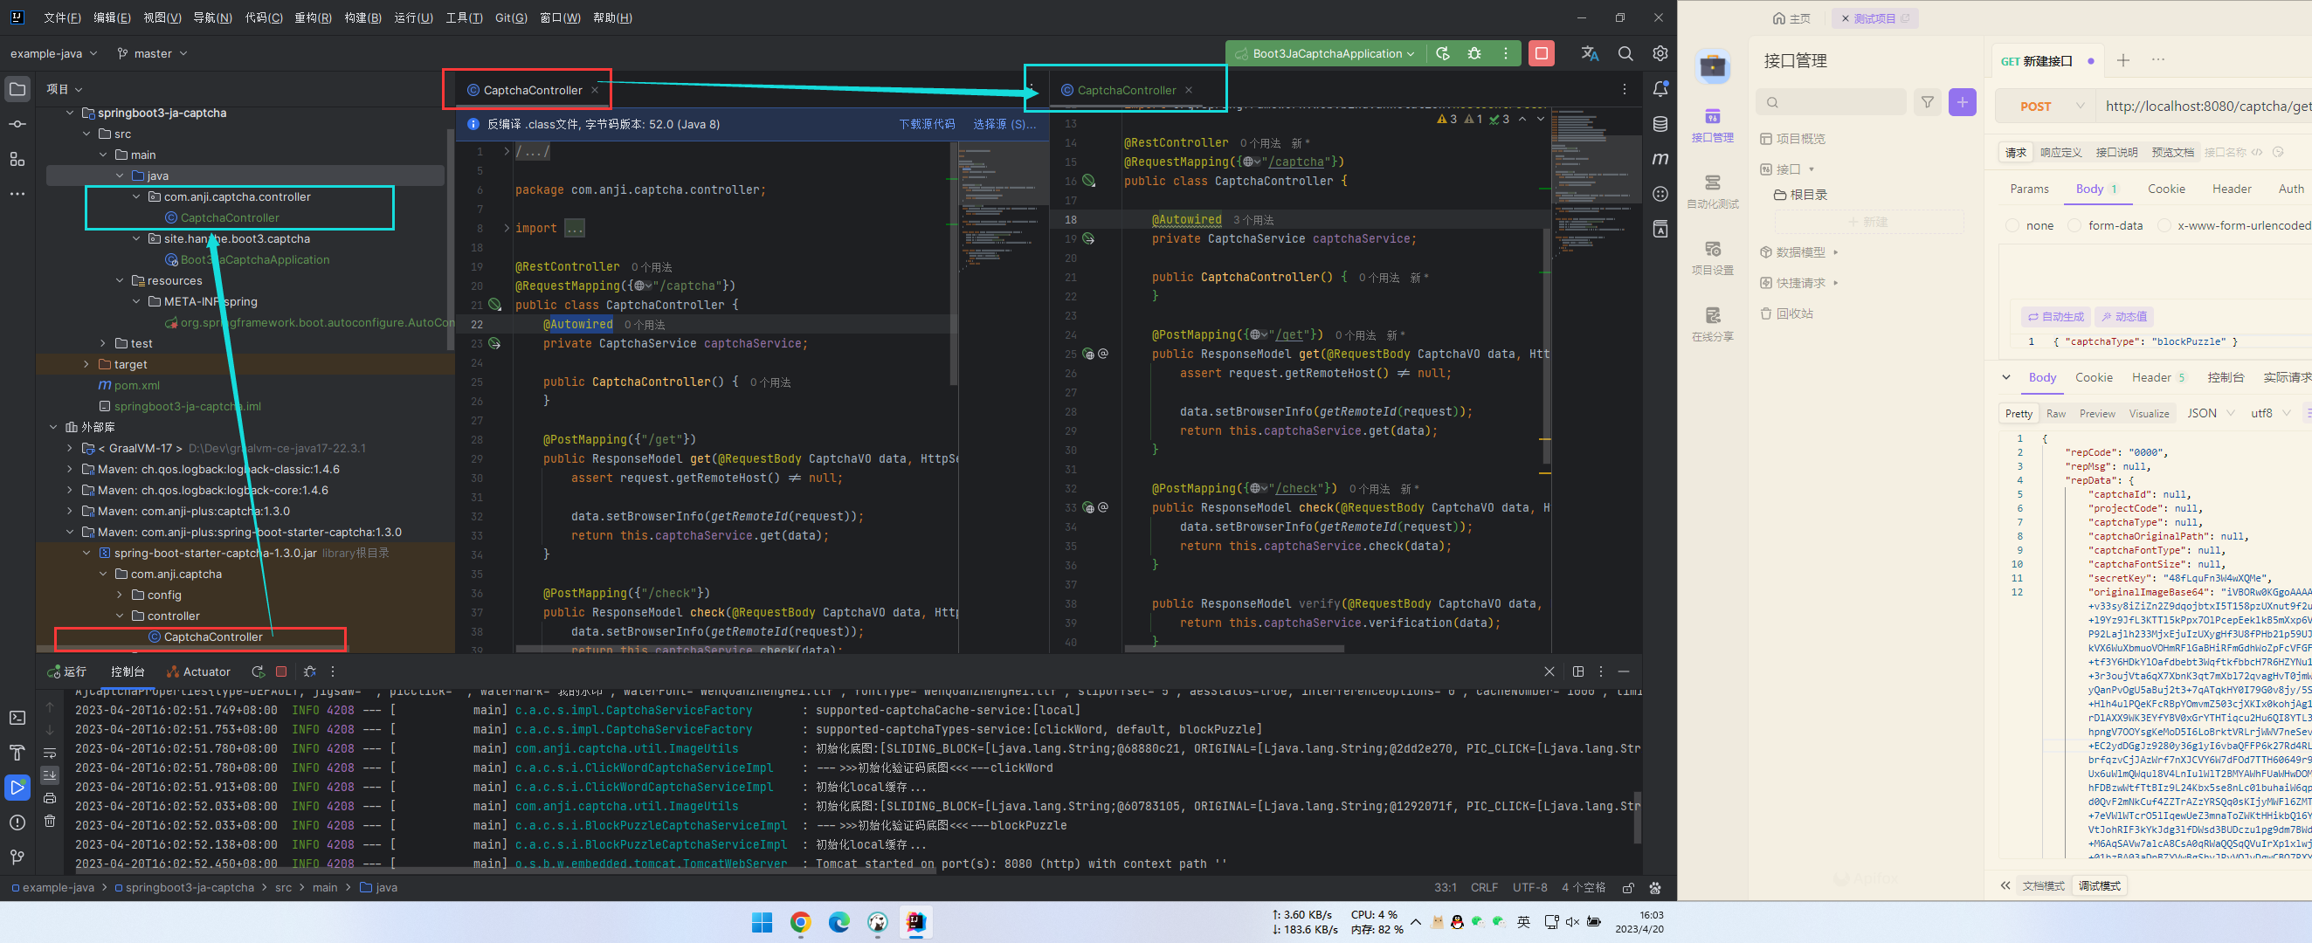Open 接口管理 section in Apifox sidebar
This screenshot has width=2312, height=943.
click(x=1712, y=124)
